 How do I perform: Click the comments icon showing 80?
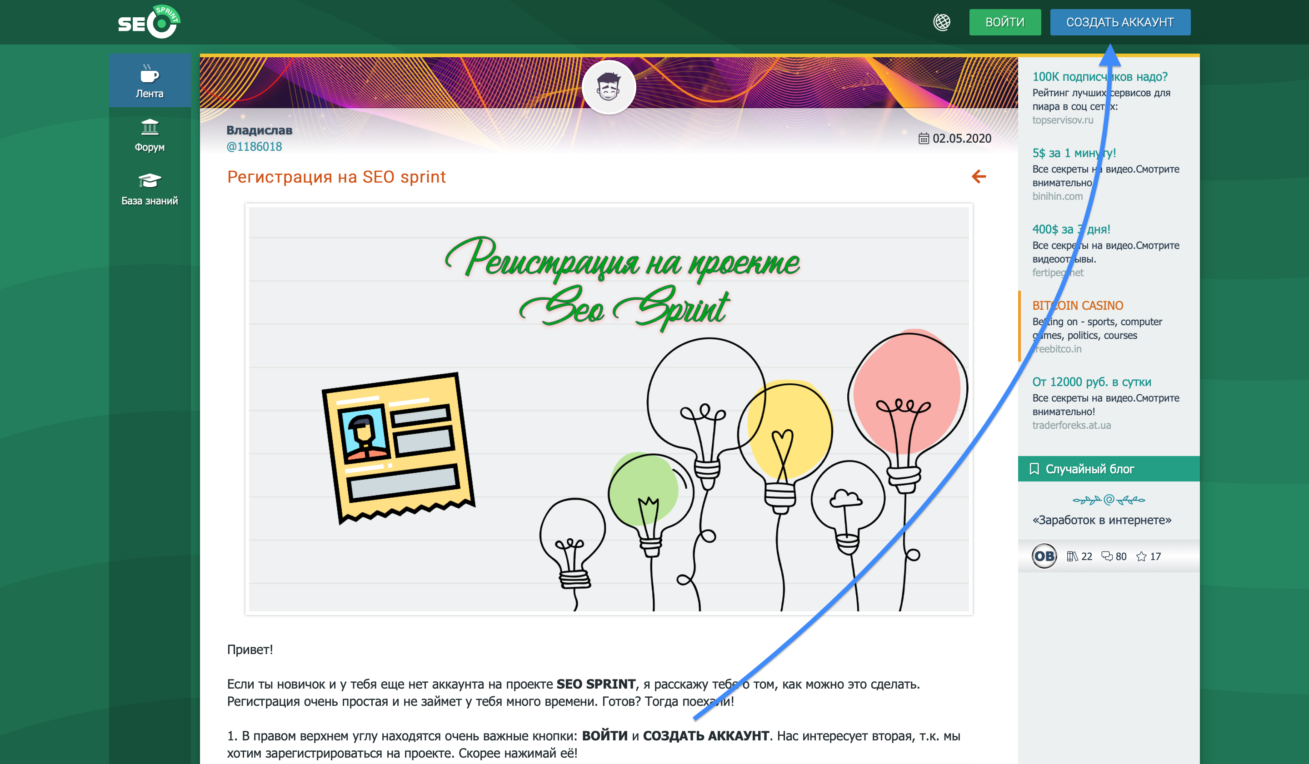tap(1107, 556)
